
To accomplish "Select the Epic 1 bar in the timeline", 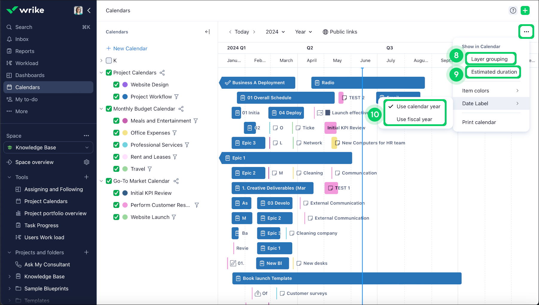I will 286,158.
